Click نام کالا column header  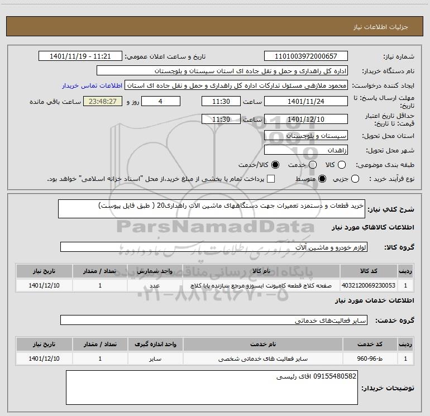[x=261, y=271]
